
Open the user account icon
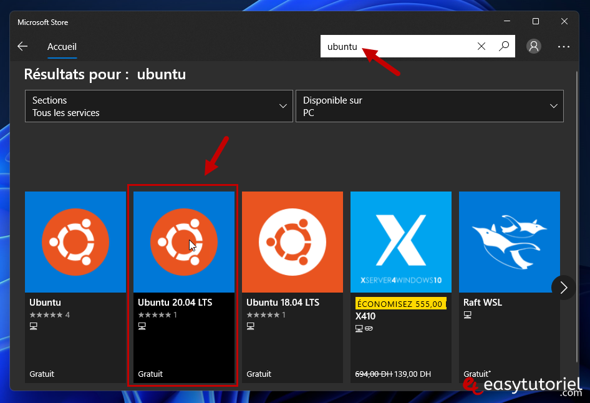coord(534,46)
